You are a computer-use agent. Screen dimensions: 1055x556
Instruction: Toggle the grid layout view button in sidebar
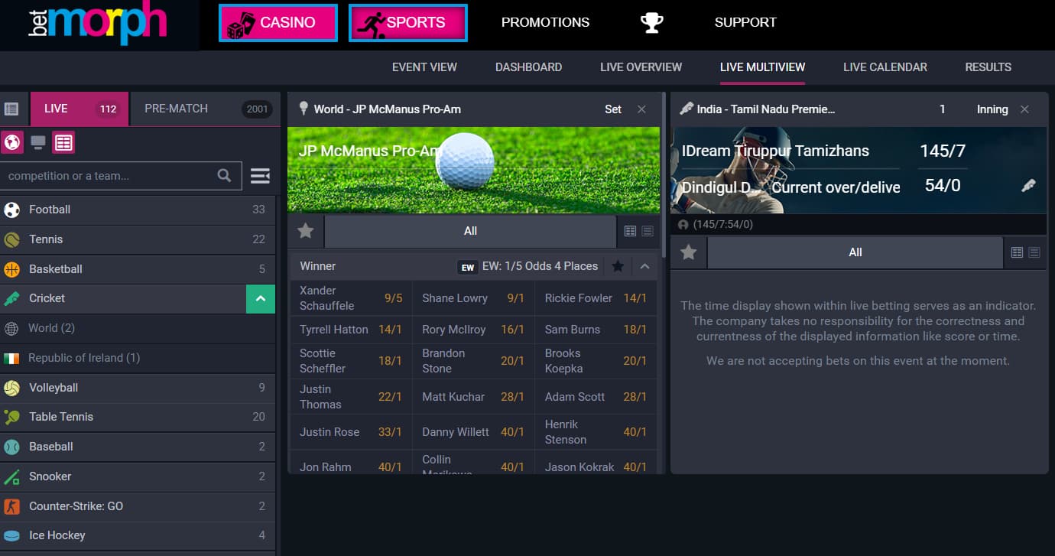point(63,142)
